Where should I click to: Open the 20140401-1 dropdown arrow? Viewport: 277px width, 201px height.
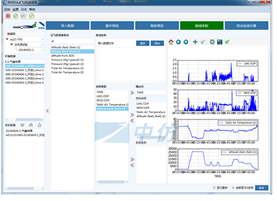coord(43,50)
